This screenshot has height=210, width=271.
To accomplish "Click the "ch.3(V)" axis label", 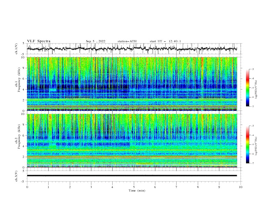I will [16, 176].
